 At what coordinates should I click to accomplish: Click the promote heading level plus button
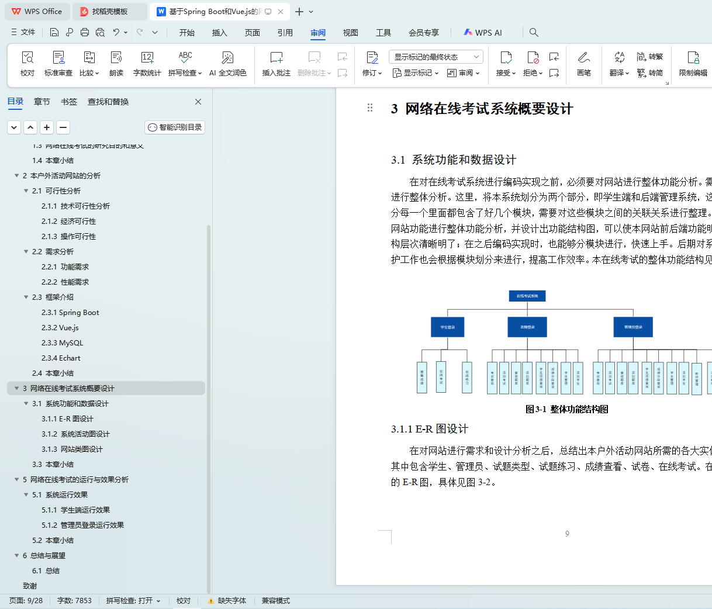point(47,127)
